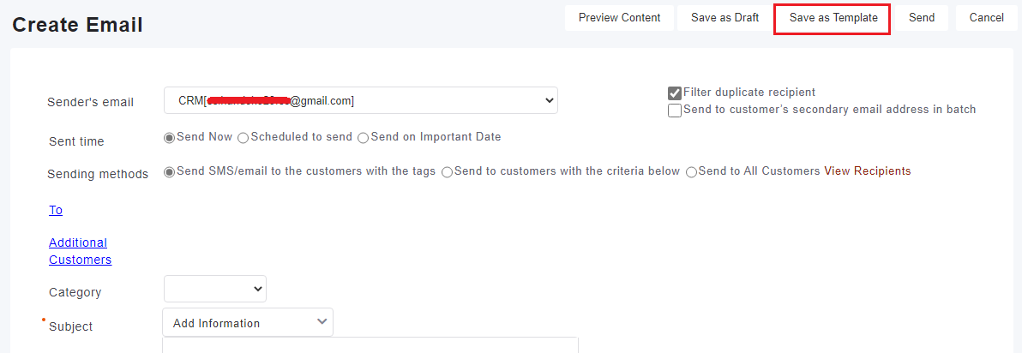The image size is (1022, 353).
Task: Cancel the email creation
Action: click(986, 18)
